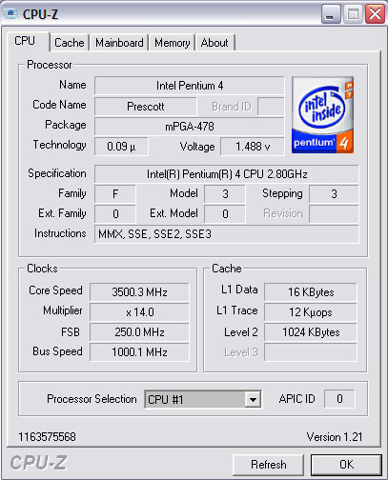Click the Core Speed value field
This screenshot has width=388, height=480.
pos(139,291)
